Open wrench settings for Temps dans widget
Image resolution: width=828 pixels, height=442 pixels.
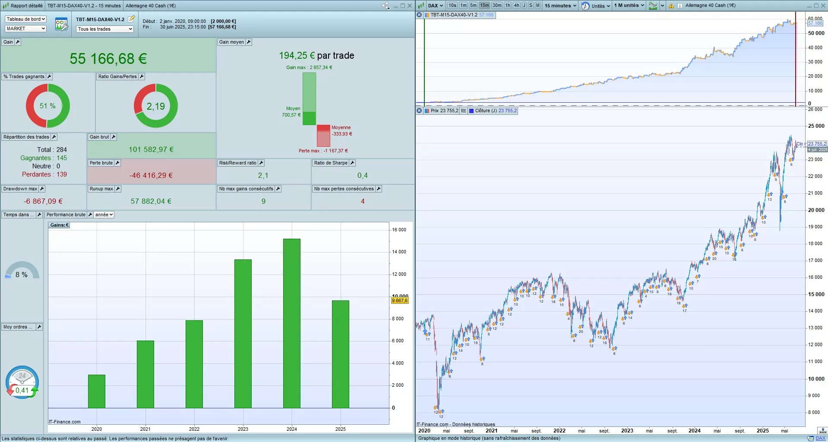pyautogui.click(x=39, y=215)
